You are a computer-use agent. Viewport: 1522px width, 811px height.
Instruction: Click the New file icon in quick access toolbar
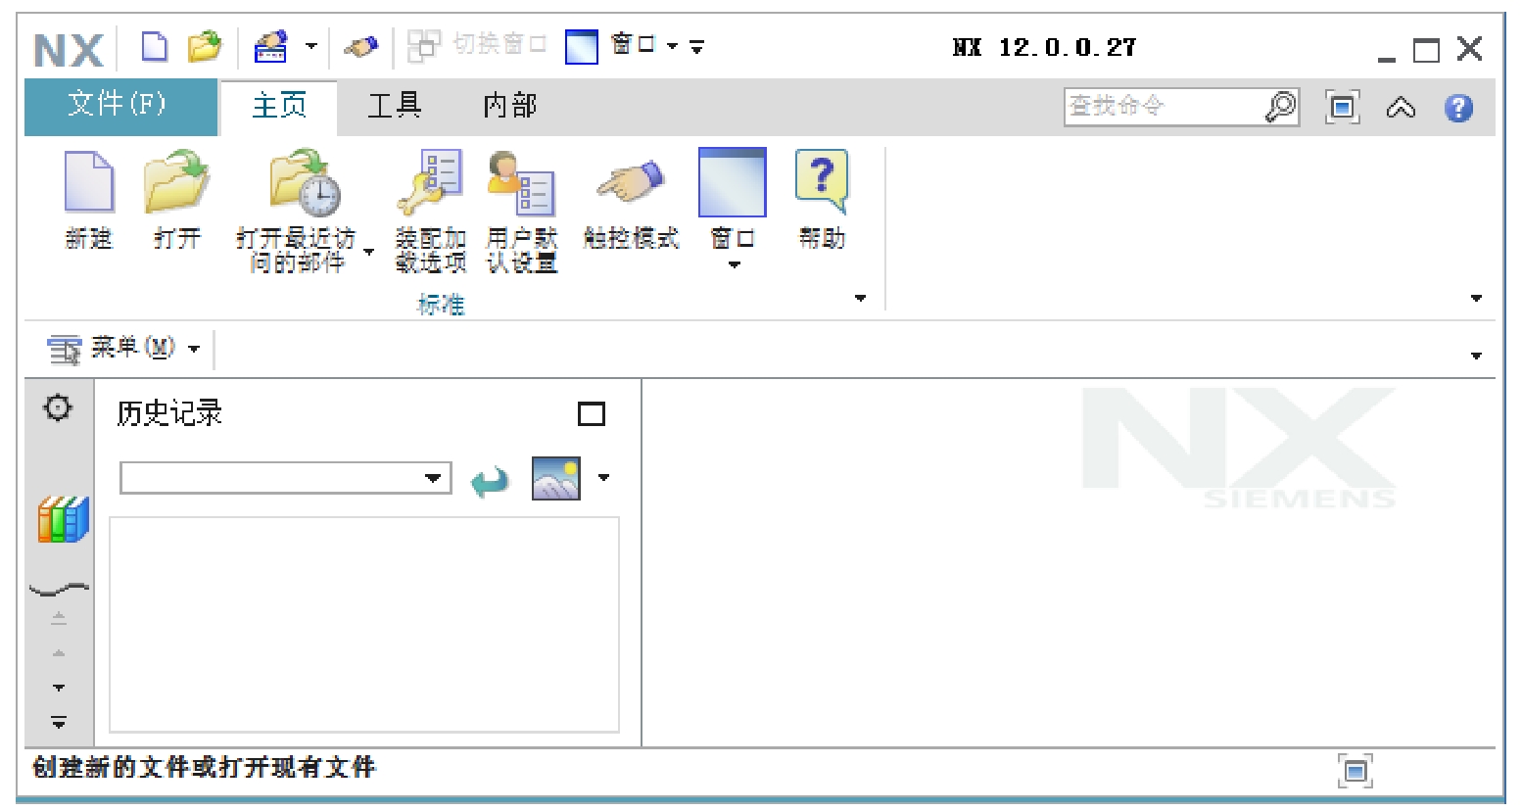[x=155, y=46]
